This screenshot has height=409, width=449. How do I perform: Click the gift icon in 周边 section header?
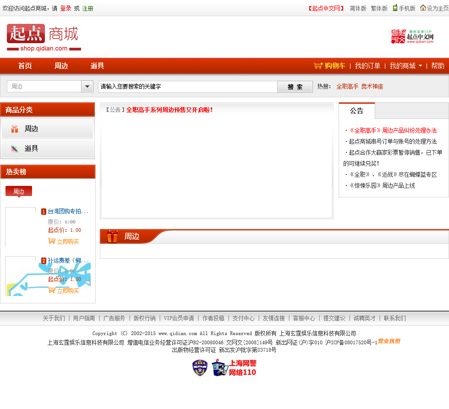tap(112, 236)
